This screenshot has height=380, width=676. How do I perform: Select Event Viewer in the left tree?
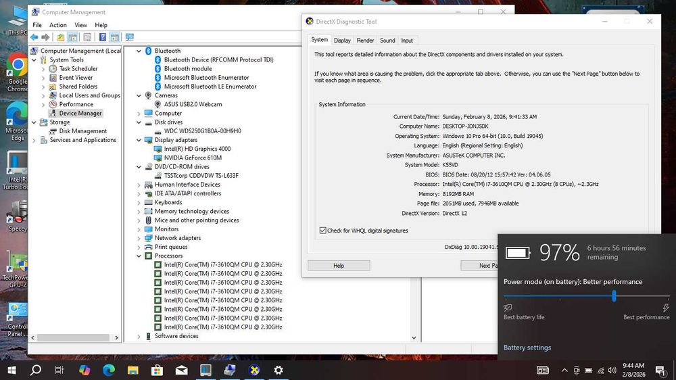click(76, 78)
